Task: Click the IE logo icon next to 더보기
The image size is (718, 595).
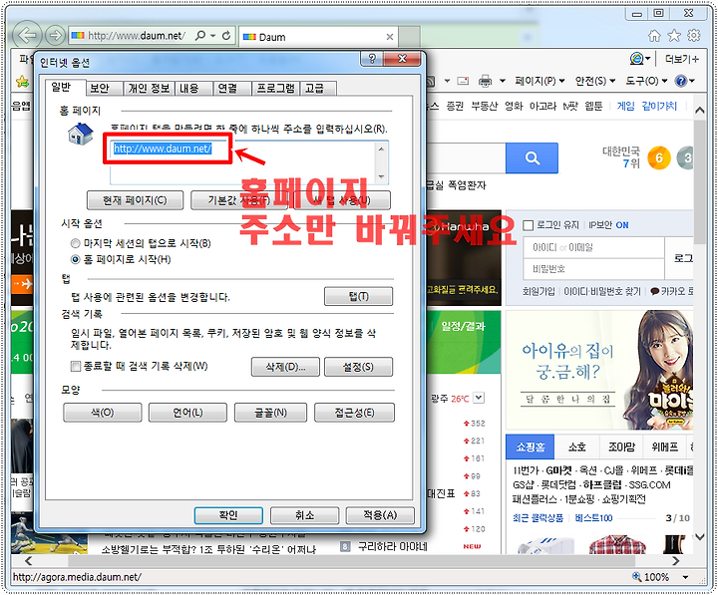Action: (x=636, y=59)
